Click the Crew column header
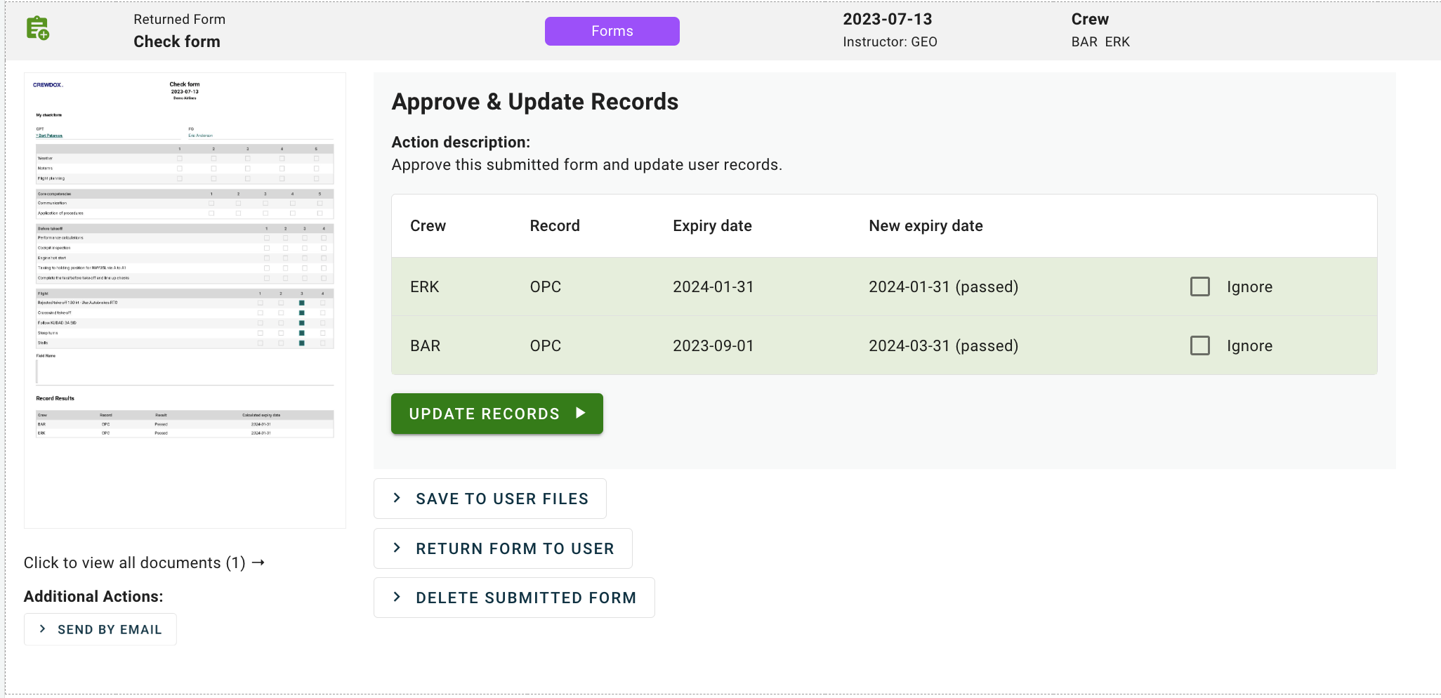1441x698 pixels. click(428, 226)
